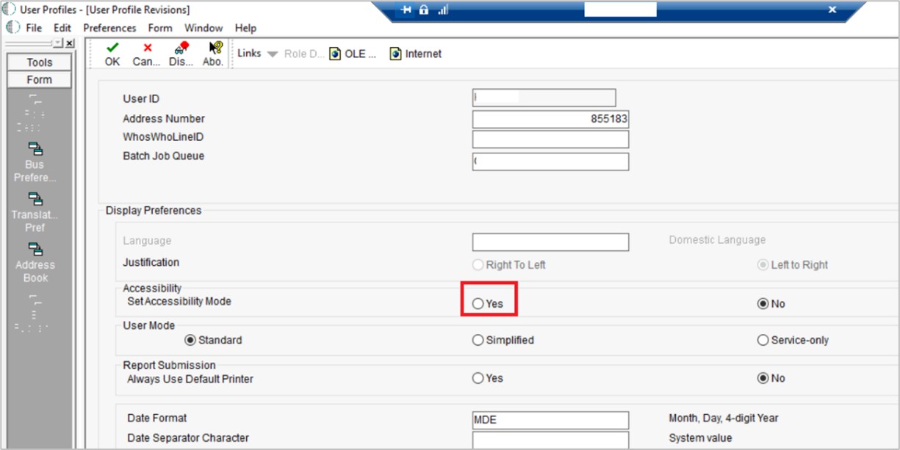This screenshot has width=900, height=450.
Task: Open the Internet link icon
Action: point(396,54)
